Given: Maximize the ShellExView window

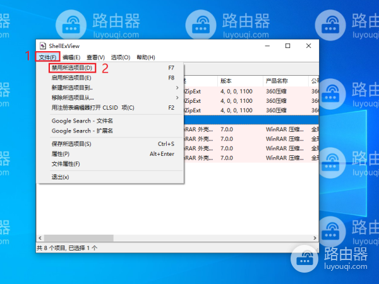Looking at the screenshot, I should pos(287,46).
